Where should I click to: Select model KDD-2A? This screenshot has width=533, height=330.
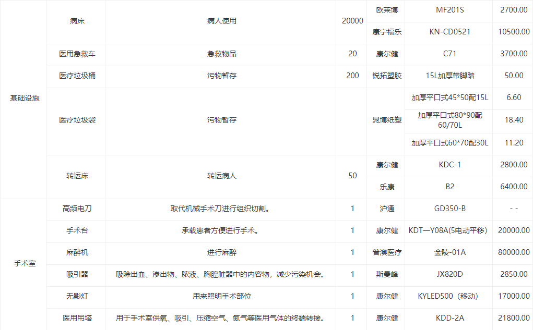point(449,318)
